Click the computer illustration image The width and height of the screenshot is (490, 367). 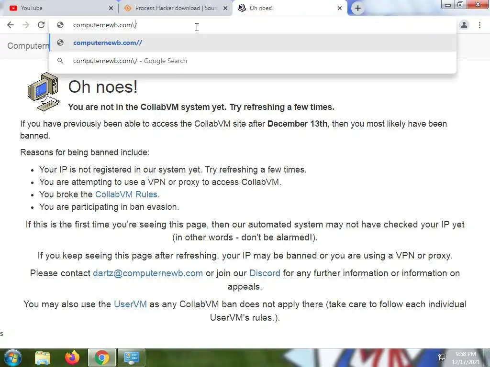click(44, 92)
